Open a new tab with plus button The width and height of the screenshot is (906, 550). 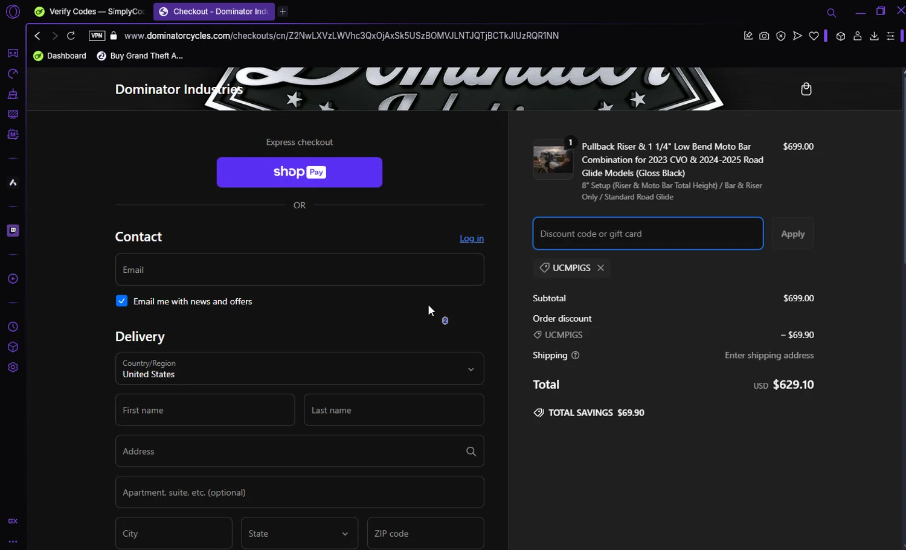pos(283,11)
